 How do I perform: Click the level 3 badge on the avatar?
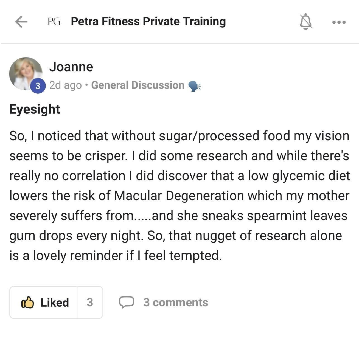[38, 86]
